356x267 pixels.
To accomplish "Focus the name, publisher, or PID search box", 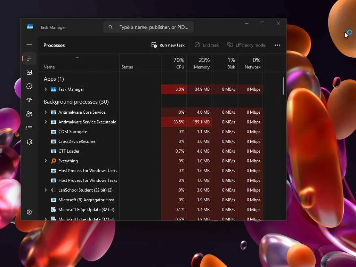I will [x=148, y=27].
